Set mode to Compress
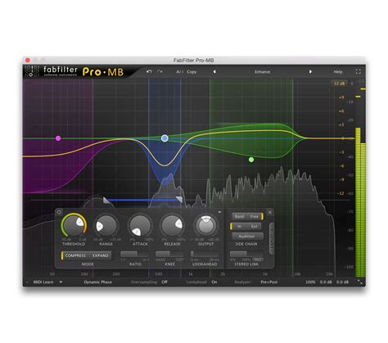The height and width of the screenshot is (343, 388). click(75, 255)
